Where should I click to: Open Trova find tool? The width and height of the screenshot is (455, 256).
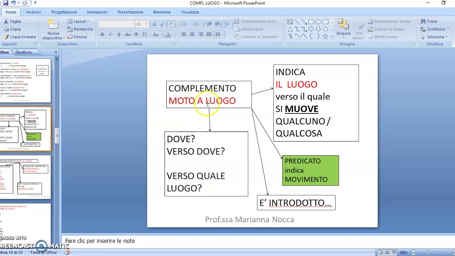pyautogui.click(x=429, y=21)
